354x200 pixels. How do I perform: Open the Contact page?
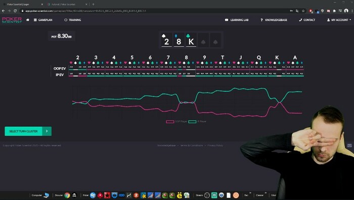pos(307,20)
